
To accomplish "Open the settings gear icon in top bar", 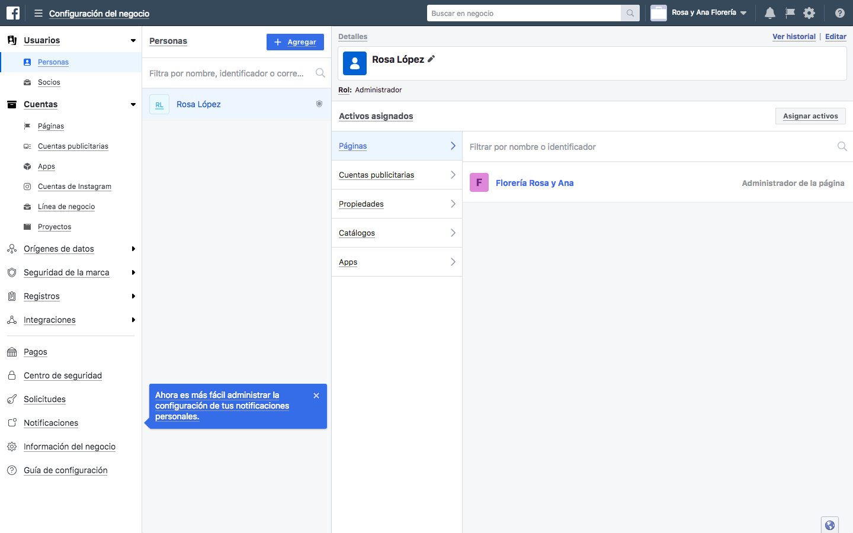I will point(809,13).
